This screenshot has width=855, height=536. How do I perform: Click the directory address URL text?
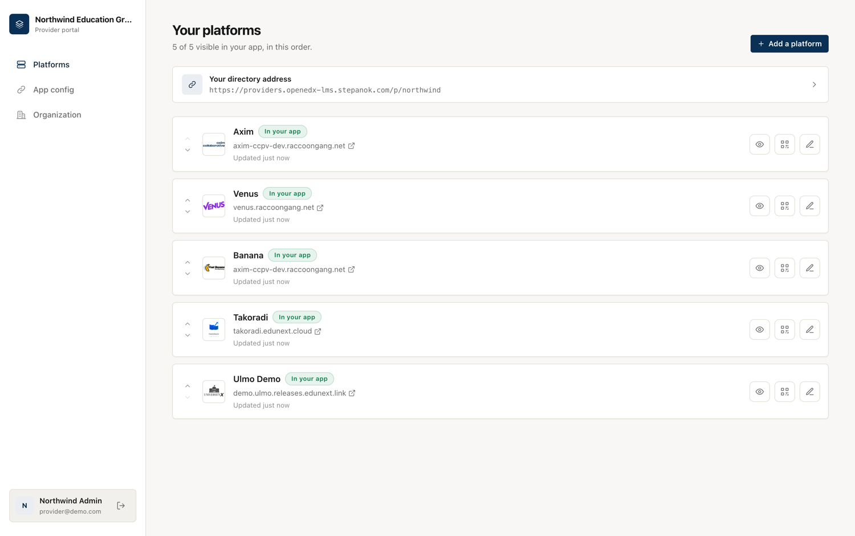[x=325, y=90]
